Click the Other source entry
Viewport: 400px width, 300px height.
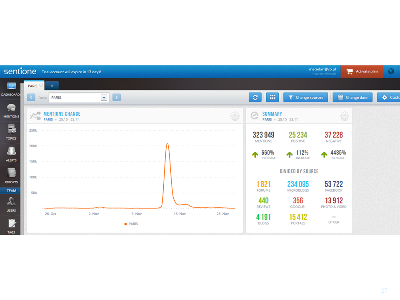[333, 220]
